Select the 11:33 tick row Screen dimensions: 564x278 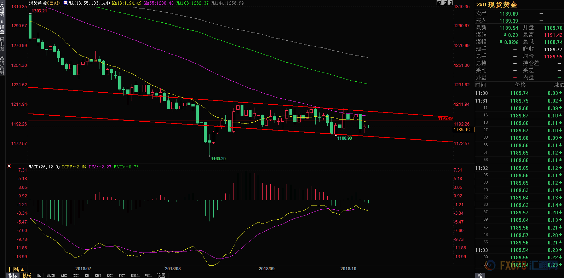pyautogui.click(x=519, y=250)
